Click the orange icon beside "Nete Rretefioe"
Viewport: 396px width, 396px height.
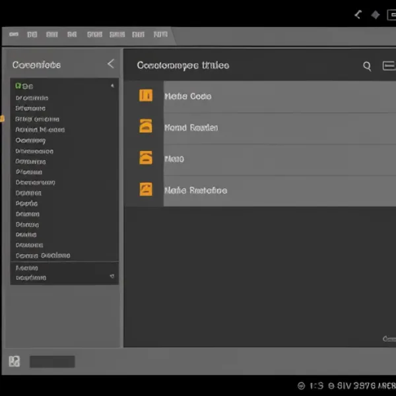(146, 189)
